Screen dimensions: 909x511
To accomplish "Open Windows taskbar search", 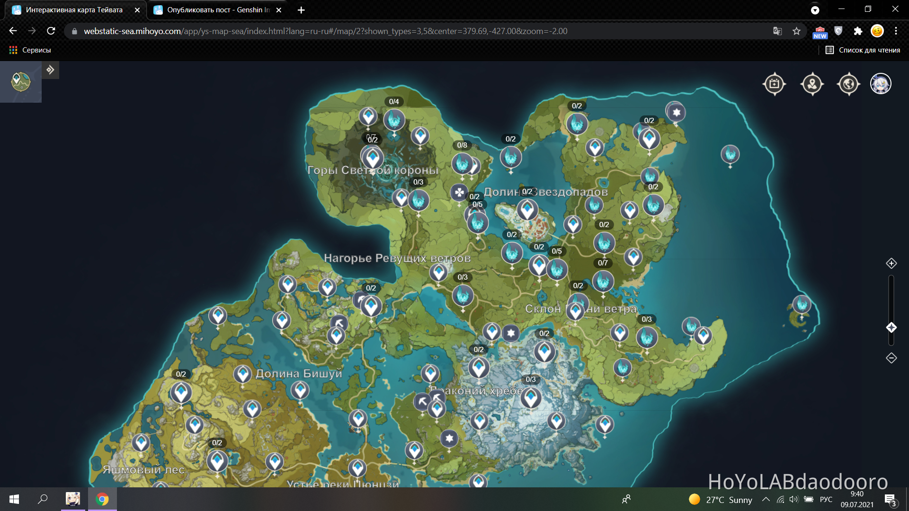I will pos(43,499).
